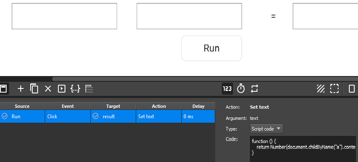Click the Source column header
Screen dimensions: 358x162
tap(22, 106)
